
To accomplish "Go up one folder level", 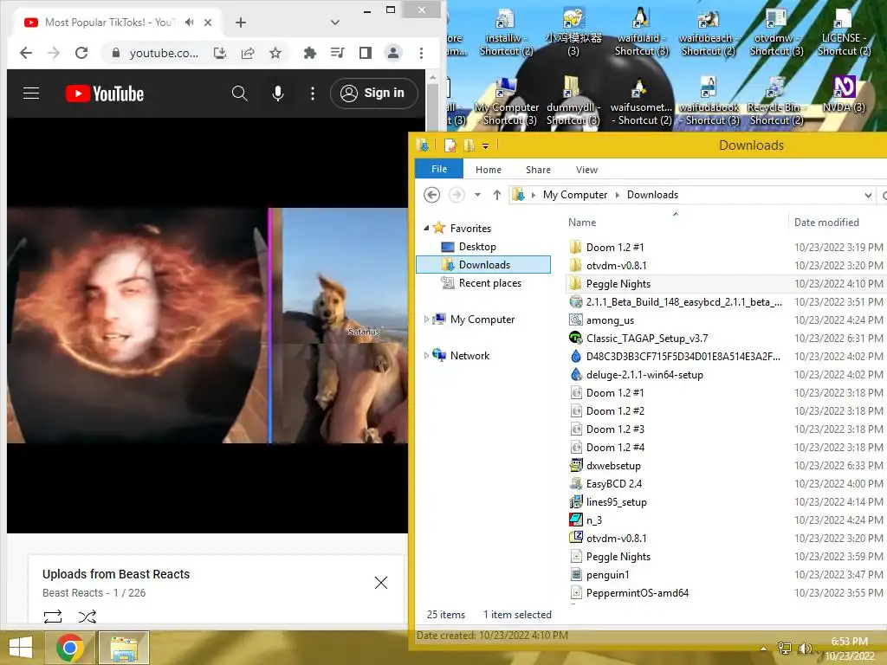I will click(496, 195).
